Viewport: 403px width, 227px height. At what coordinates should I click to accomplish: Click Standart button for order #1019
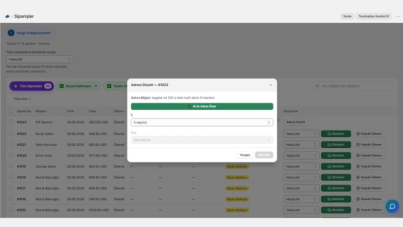[x=335, y=166]
